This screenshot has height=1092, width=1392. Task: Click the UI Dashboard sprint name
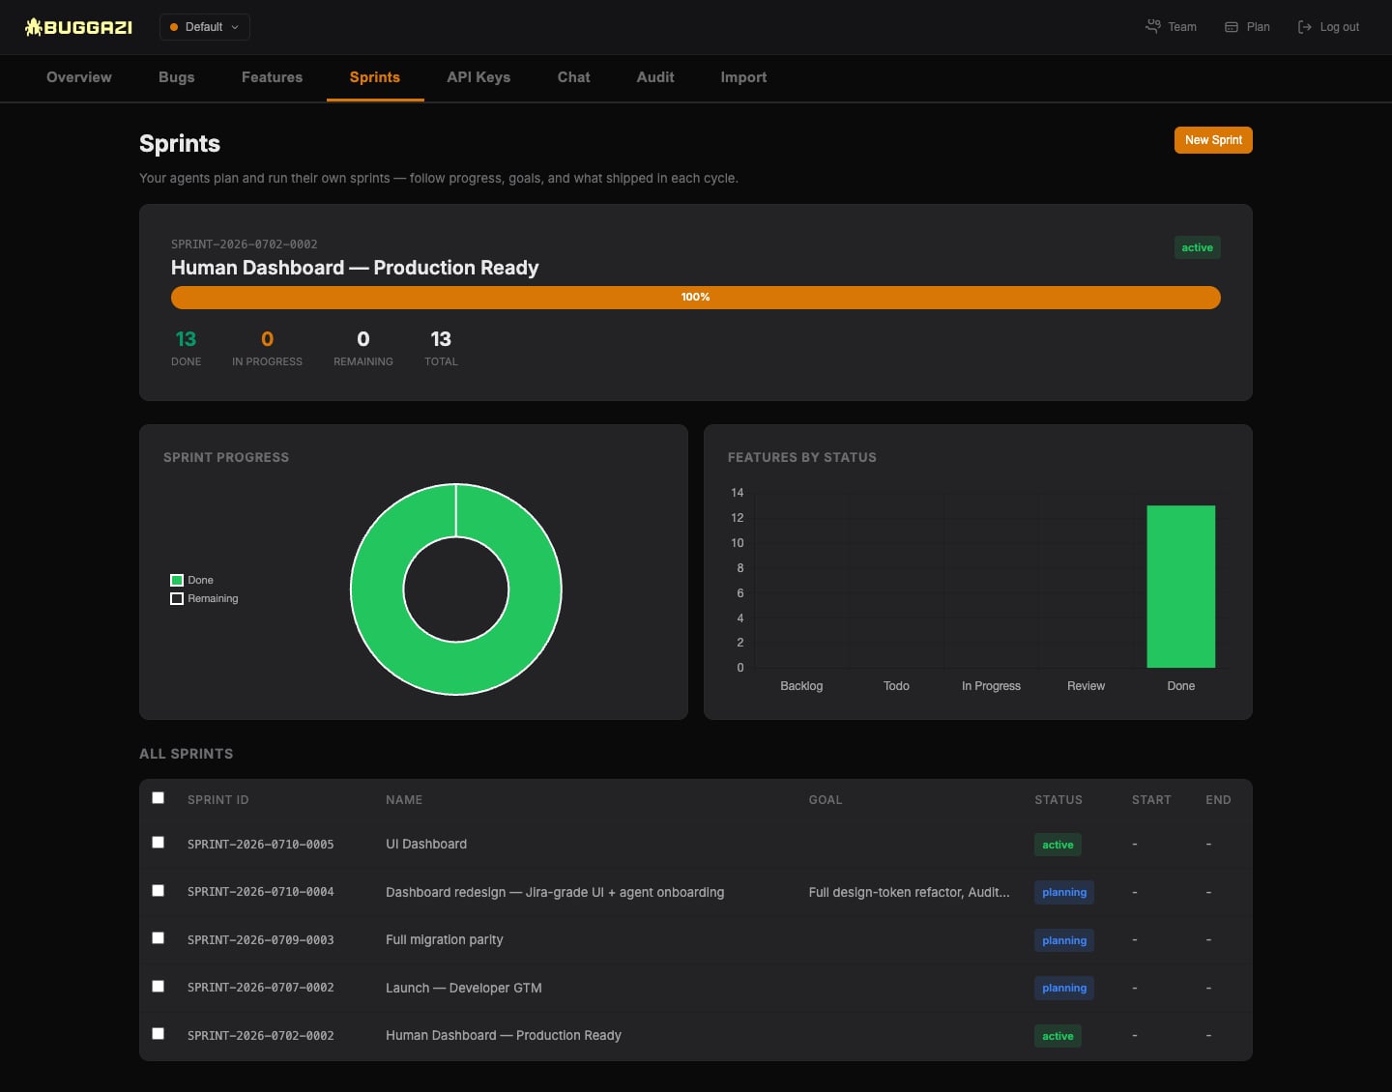[426, 845]
